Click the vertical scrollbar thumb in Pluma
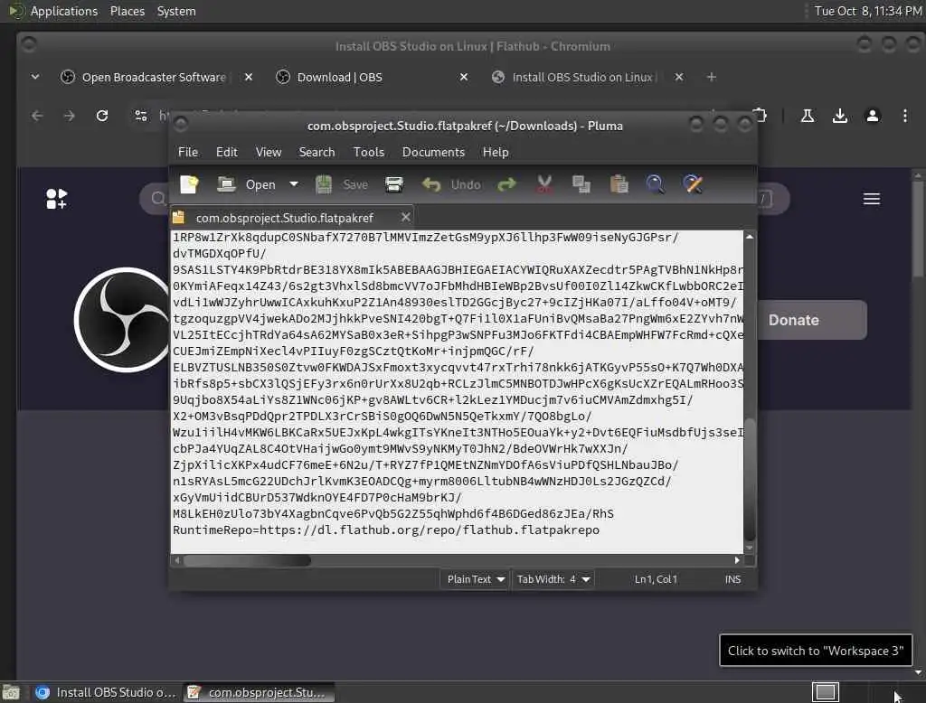Image resolution: width=926 pixels, height=703 pixels. (750, 479)
